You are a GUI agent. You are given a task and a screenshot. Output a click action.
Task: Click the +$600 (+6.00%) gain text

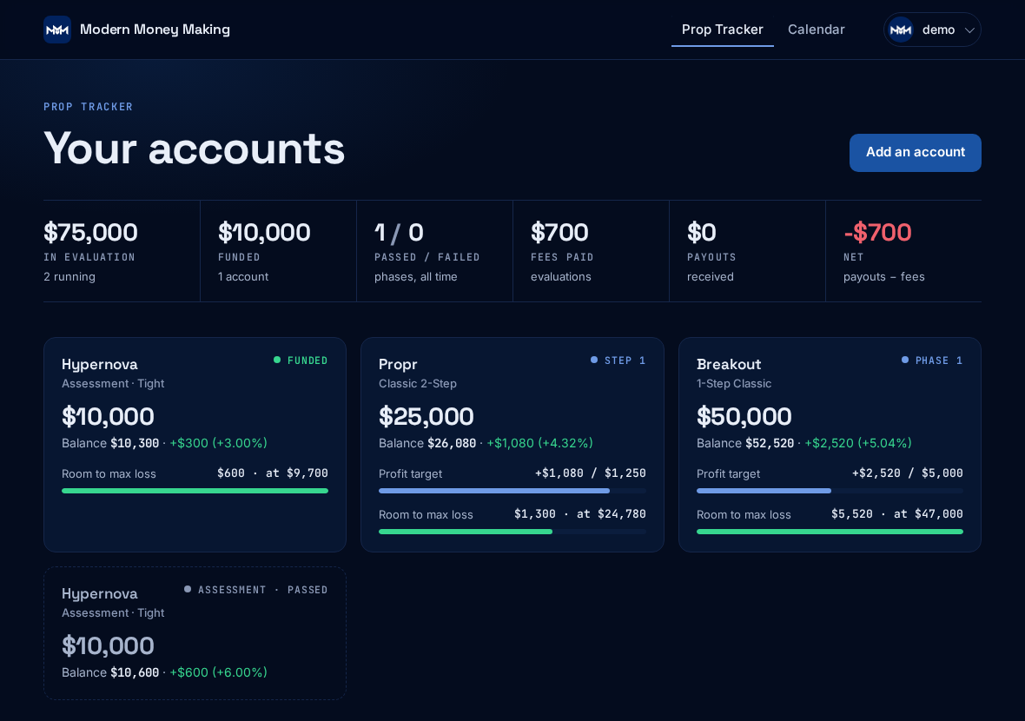tap(218, 672)
